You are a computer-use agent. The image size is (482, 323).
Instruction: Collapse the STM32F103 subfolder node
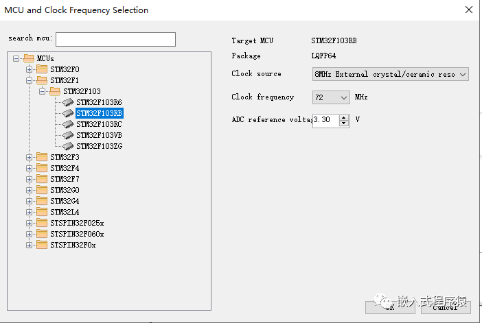[43, 91]
